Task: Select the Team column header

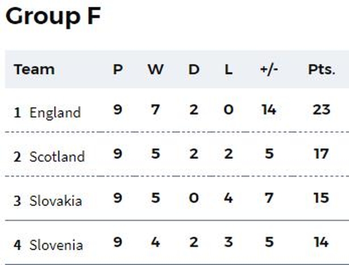Action: tap(34, 69)
